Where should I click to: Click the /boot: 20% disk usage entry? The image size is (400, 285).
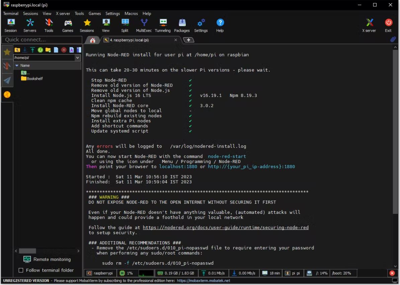[x=341, y=273]
